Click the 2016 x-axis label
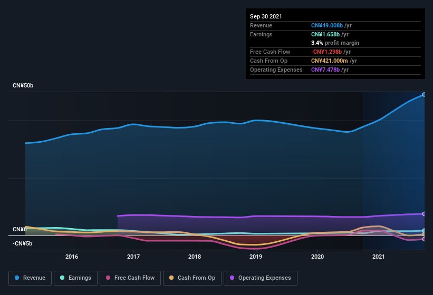The height and width of the screenshot is (295, 433). click(72, 257)
